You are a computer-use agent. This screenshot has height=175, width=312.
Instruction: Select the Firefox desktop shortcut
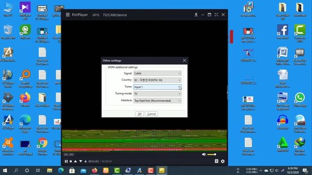pos(25,100)
